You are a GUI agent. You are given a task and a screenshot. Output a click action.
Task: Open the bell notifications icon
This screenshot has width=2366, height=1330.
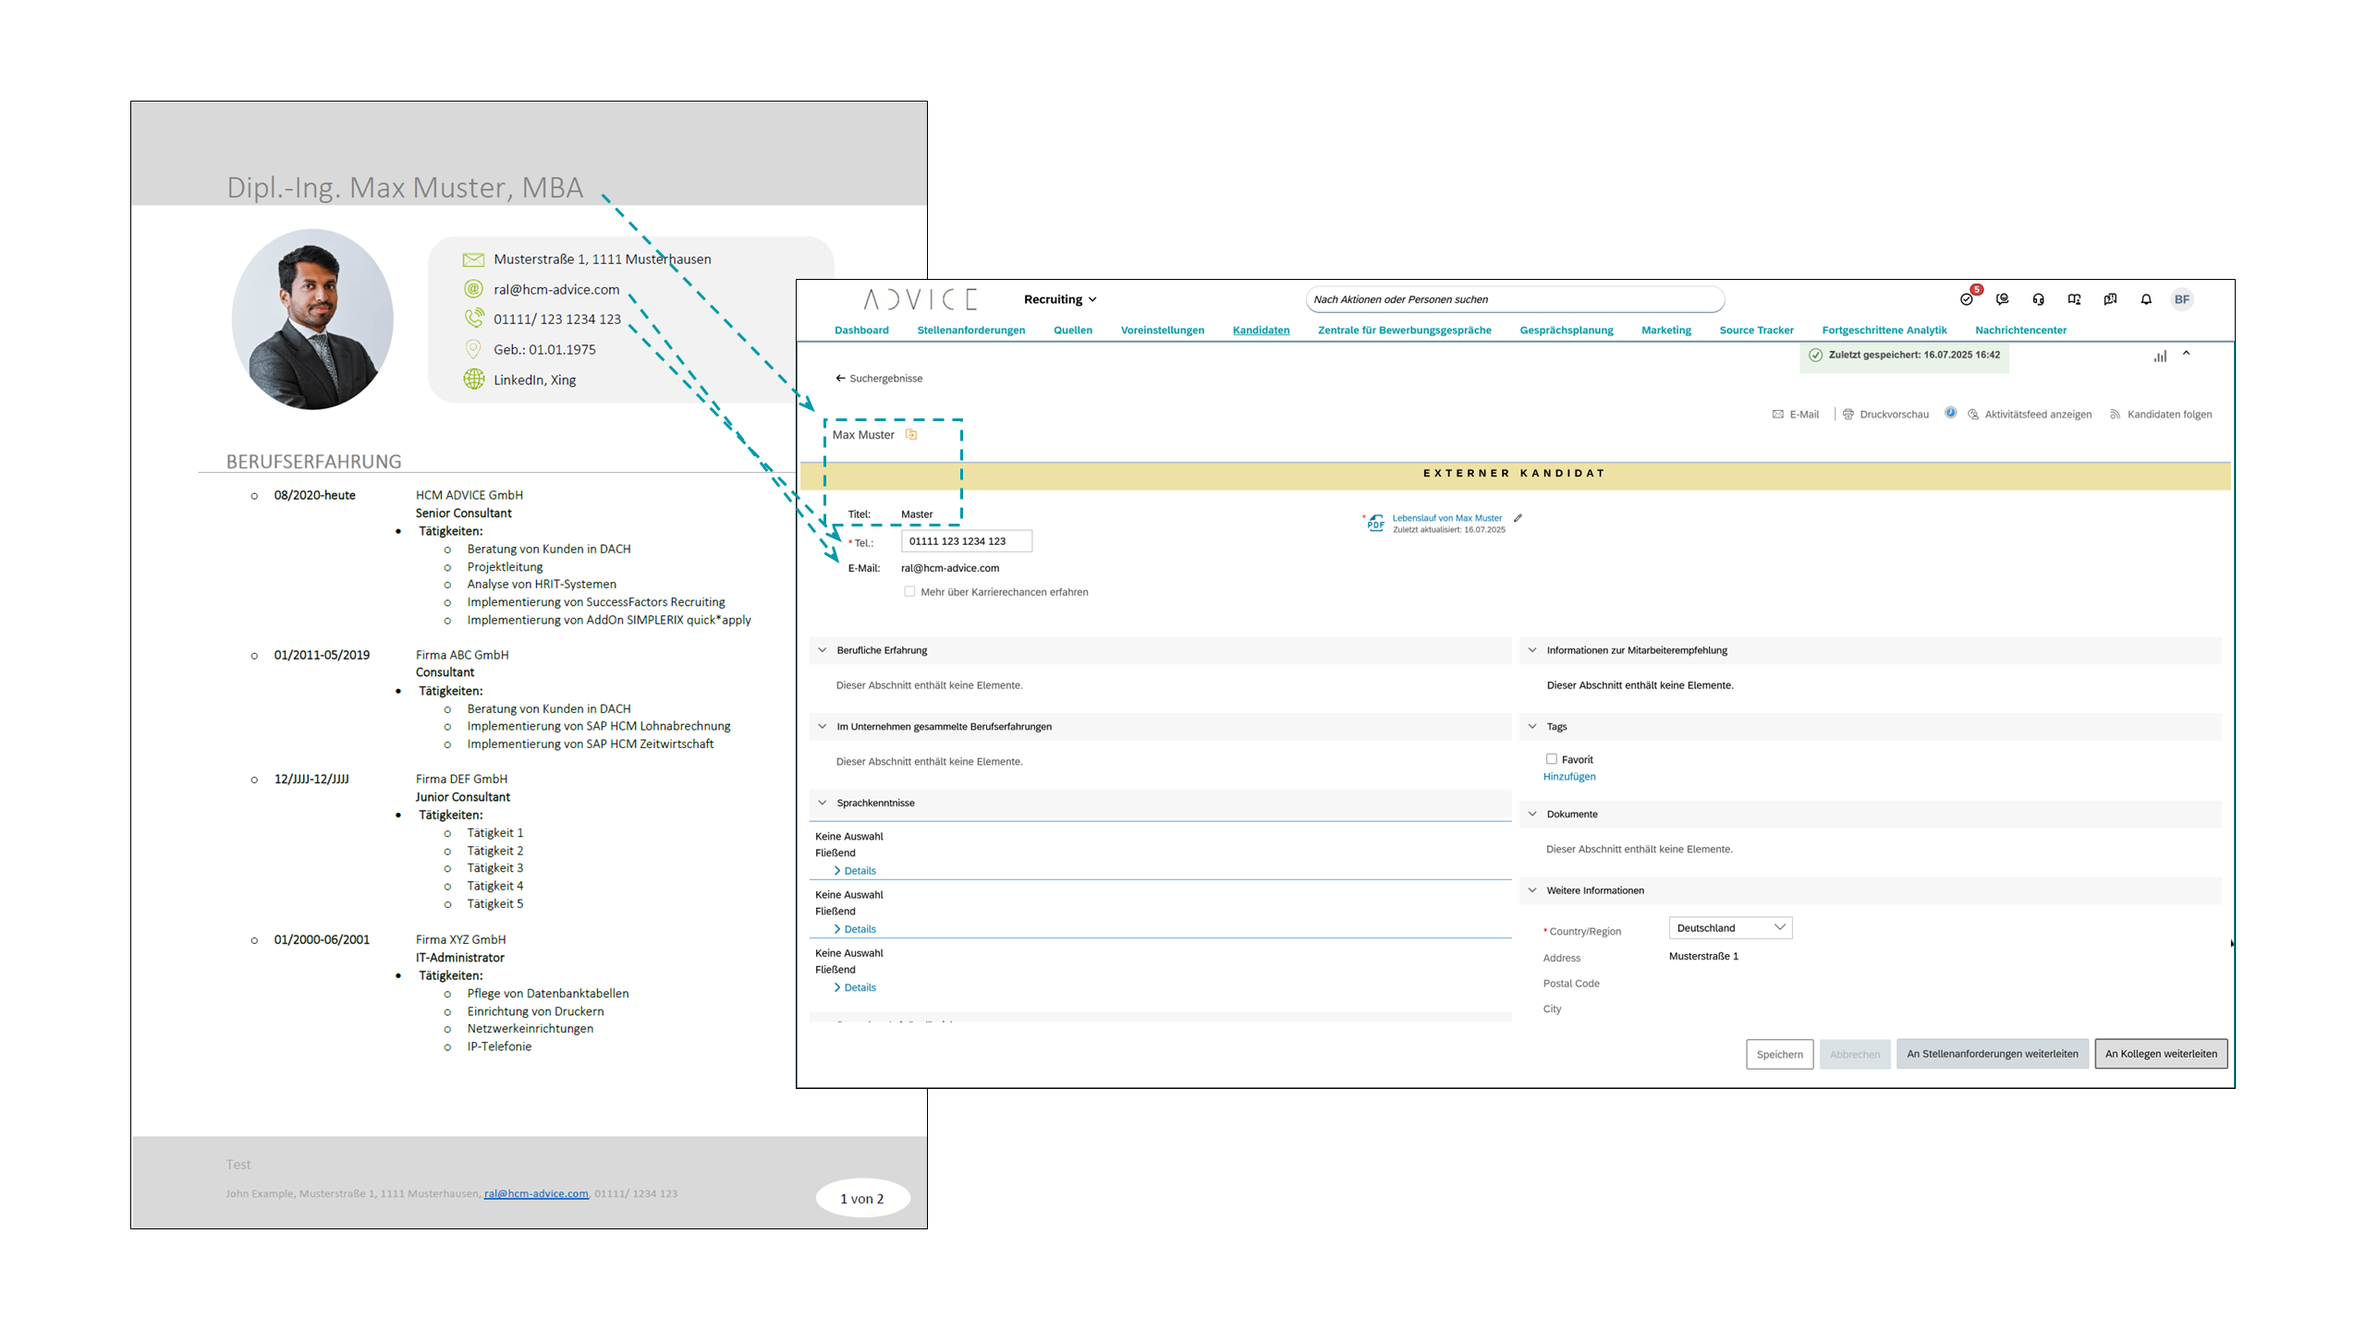pos(2146,299)
